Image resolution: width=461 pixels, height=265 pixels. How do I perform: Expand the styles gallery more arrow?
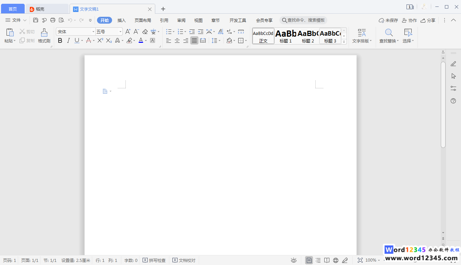click(344, 42)
